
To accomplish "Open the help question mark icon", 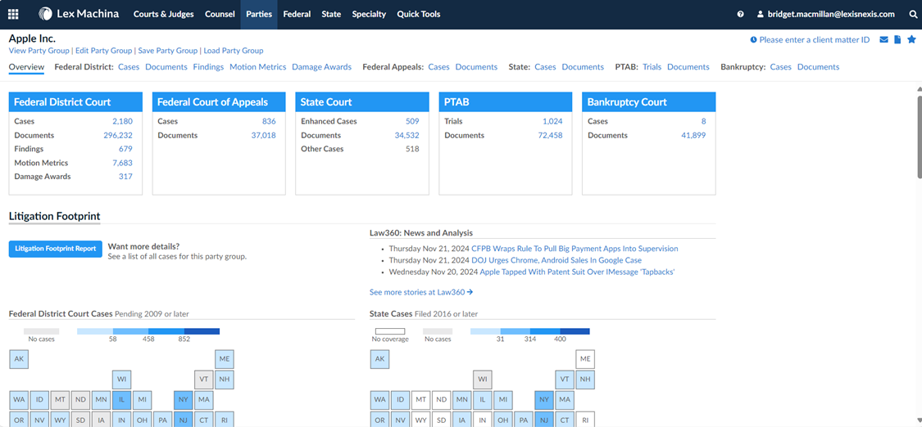I will [740, 14].
